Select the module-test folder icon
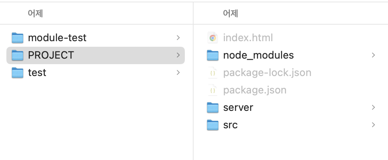This screenshot has height=160, width=388. pos(17,38)
